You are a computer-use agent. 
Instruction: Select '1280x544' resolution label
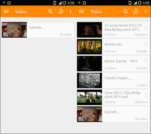click(x=141, y=102)
